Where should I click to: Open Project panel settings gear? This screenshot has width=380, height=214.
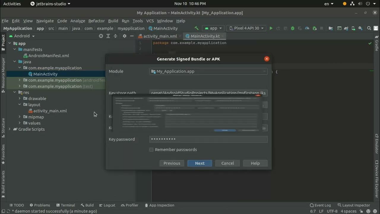(x=124, y=36)
